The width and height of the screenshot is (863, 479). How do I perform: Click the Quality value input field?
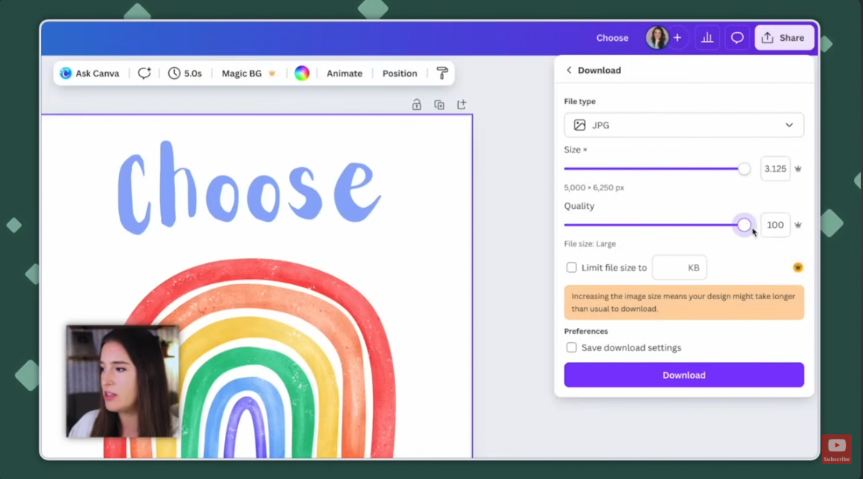(775, 225)
